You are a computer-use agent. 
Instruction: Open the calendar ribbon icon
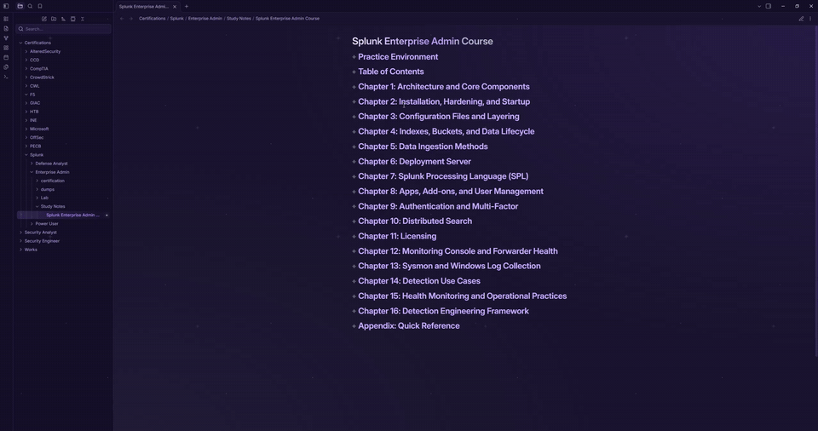6,57
